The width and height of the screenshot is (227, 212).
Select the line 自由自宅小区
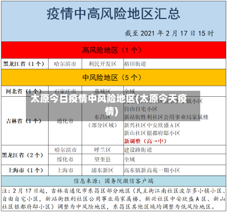pyautogui.click(x=141, y=109)
